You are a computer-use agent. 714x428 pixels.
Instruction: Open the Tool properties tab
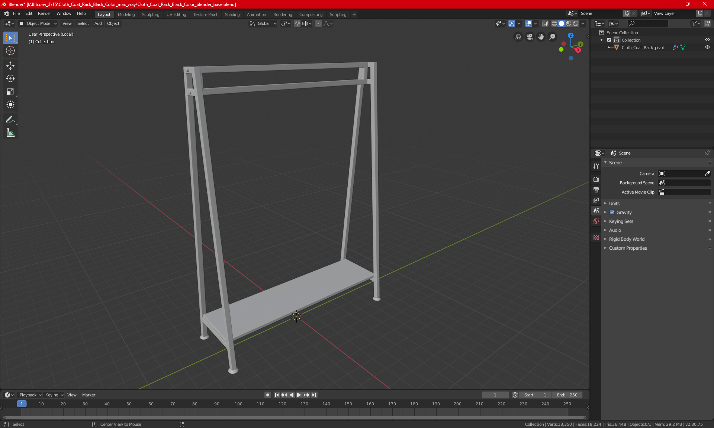[x=596, y=166]
